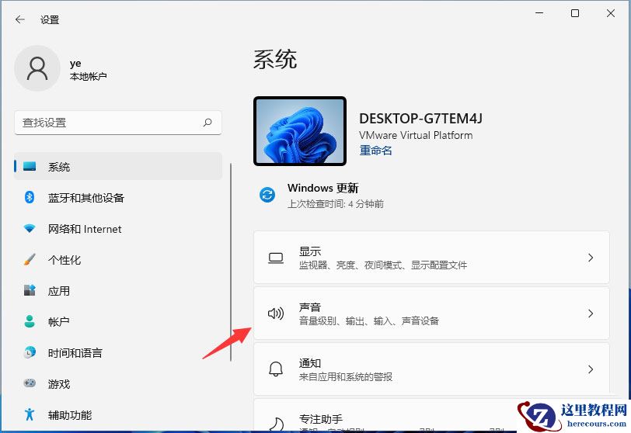Click the person icon beside 帐户
This screenshot has height=433, width=631.
point(30,321)
